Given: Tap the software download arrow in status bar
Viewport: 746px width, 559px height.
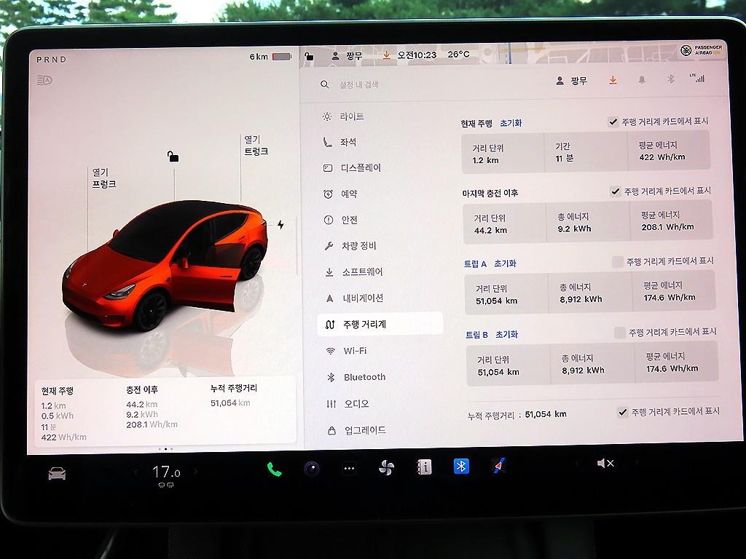Looking at the screenshot, I should 386,55.
